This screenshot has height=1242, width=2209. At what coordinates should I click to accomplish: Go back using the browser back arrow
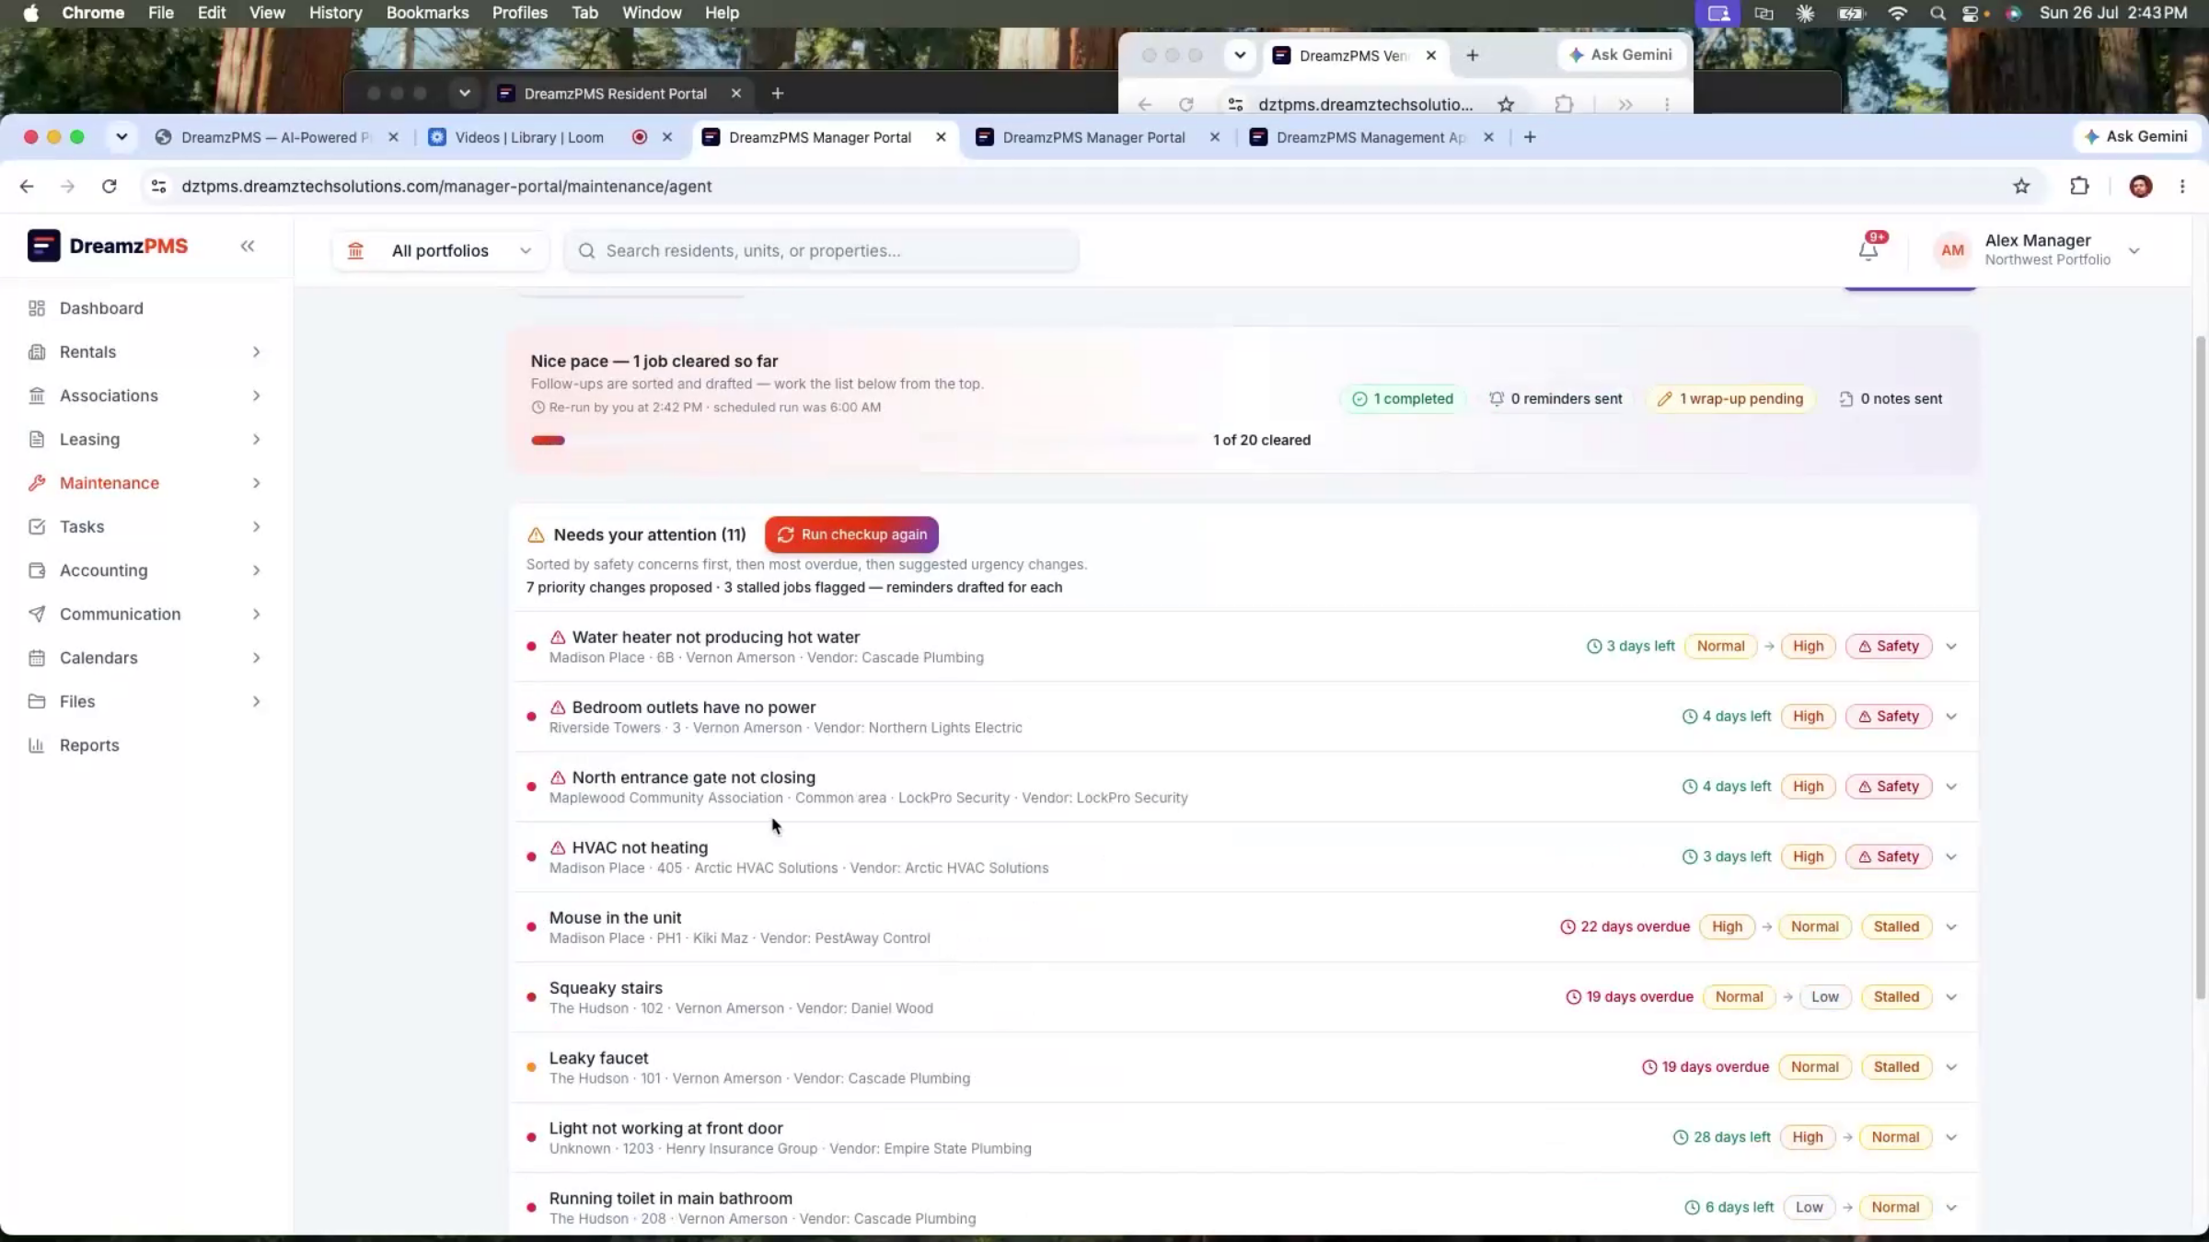(x=27, y=186)
